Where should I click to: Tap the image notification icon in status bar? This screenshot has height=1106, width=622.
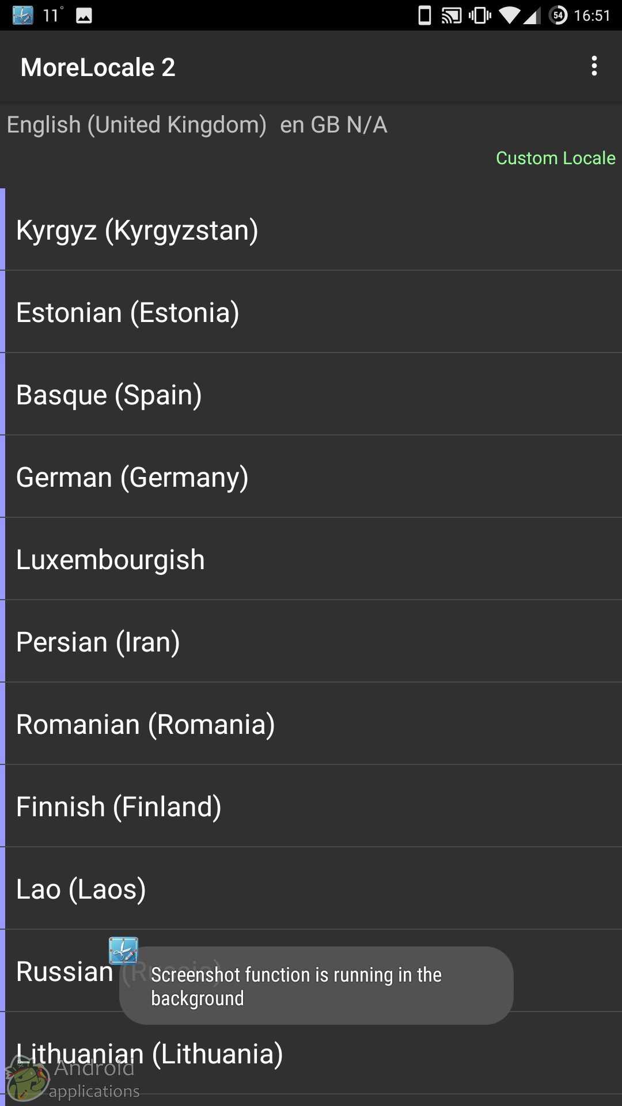tap(84, 16)
